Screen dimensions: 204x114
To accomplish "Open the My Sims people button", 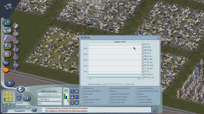I will pyautogui.click(x=27, y=98).
